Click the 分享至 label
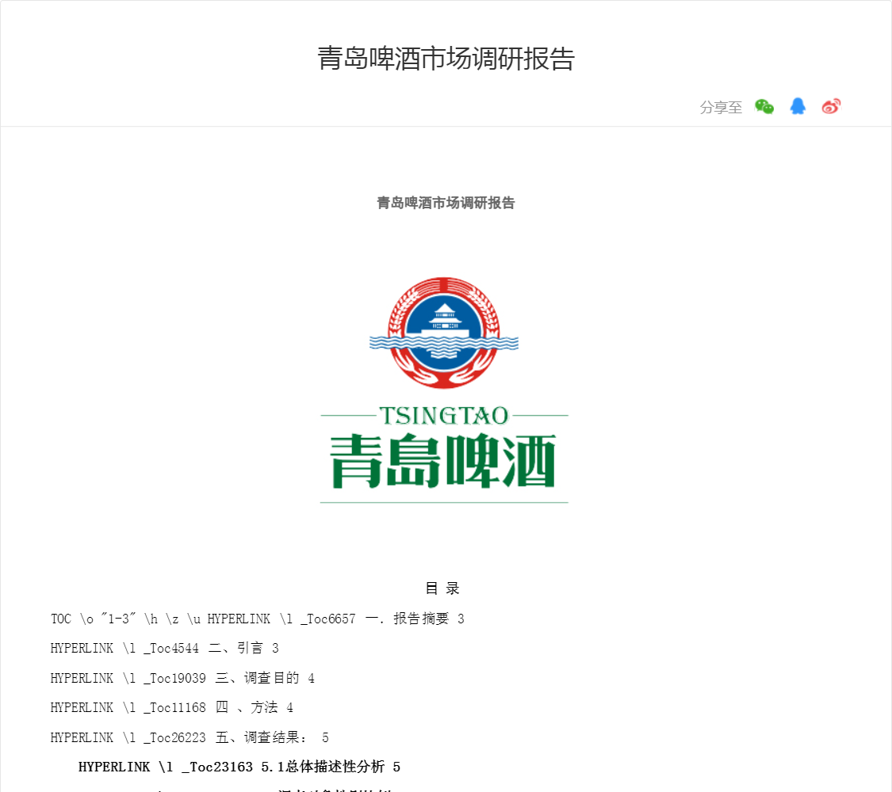 721,108
